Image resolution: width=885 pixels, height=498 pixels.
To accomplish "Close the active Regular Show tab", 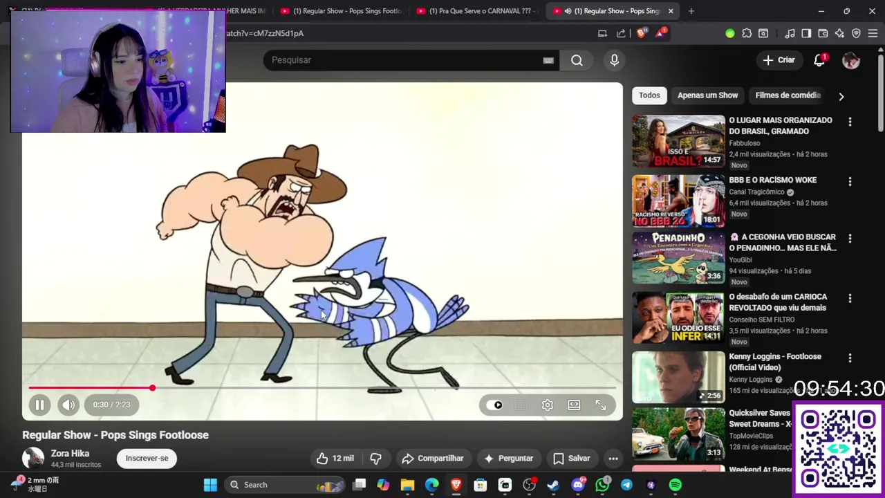I will click(x=671, y=11).
